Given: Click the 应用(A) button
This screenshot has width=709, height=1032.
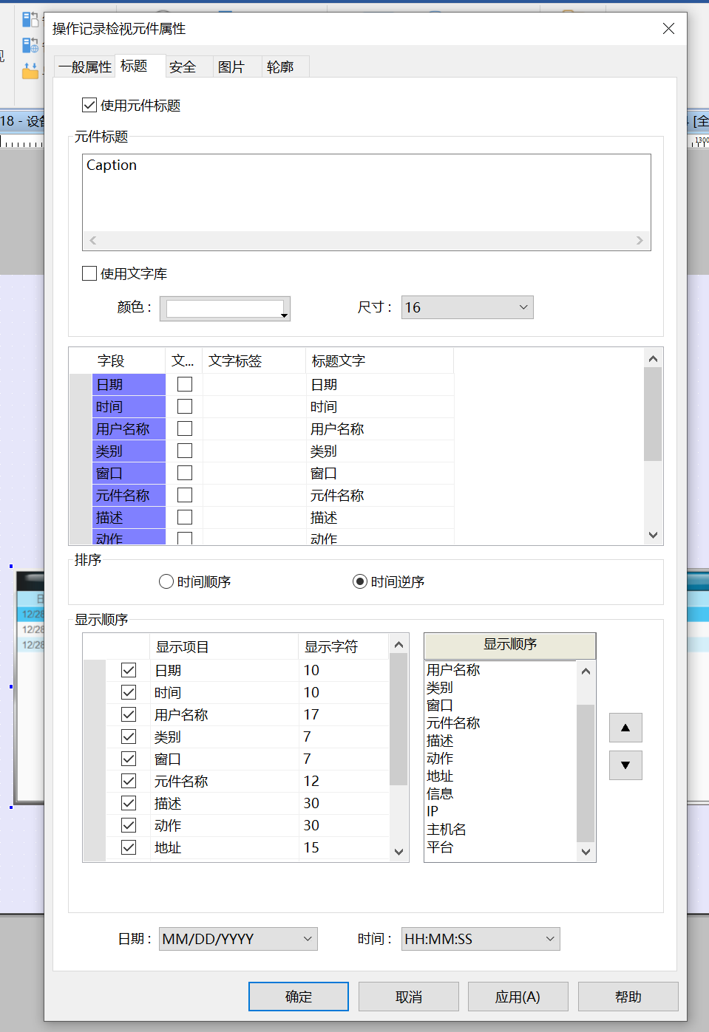Looking at the screenshot, I should [518, 997].
